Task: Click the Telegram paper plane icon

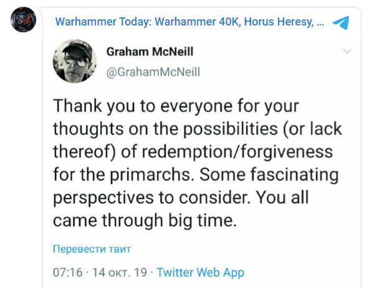Action: 340,23
